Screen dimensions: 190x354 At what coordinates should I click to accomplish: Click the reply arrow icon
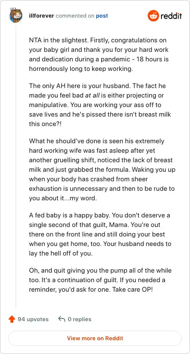tap(62, 319)
